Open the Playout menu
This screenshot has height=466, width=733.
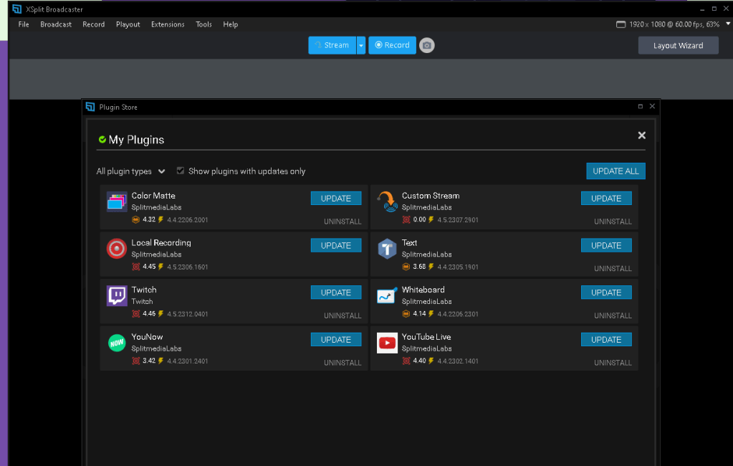(128, 24)
